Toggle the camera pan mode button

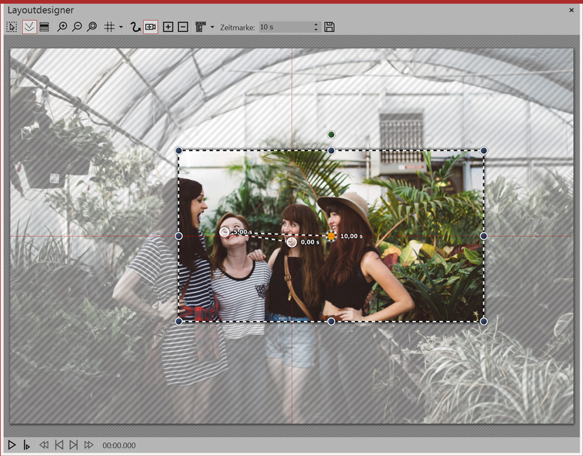150,27
